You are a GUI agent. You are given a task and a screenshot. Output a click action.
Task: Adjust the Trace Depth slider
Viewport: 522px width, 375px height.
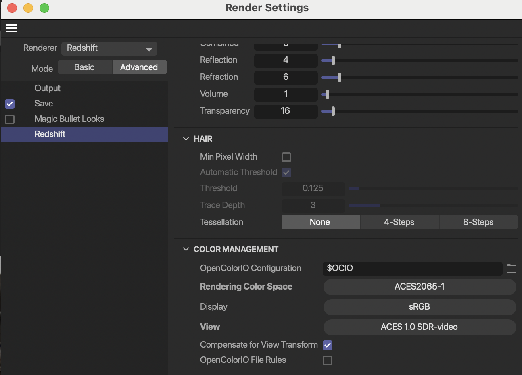tap(433, 206)
